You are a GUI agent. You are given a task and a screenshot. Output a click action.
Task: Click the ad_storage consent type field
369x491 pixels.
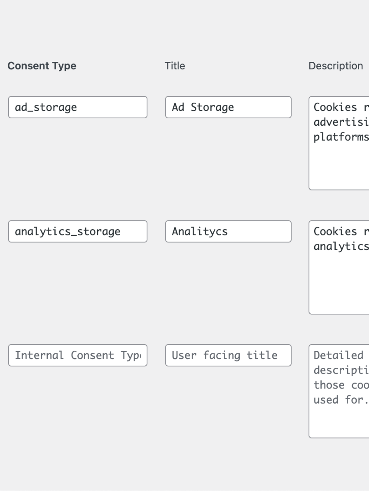pyautogui.click(x=77, y=107)
